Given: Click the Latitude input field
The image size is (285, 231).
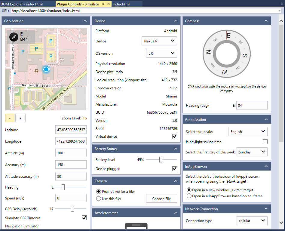Looking at the screenshot, I should (x=71, y=130).
